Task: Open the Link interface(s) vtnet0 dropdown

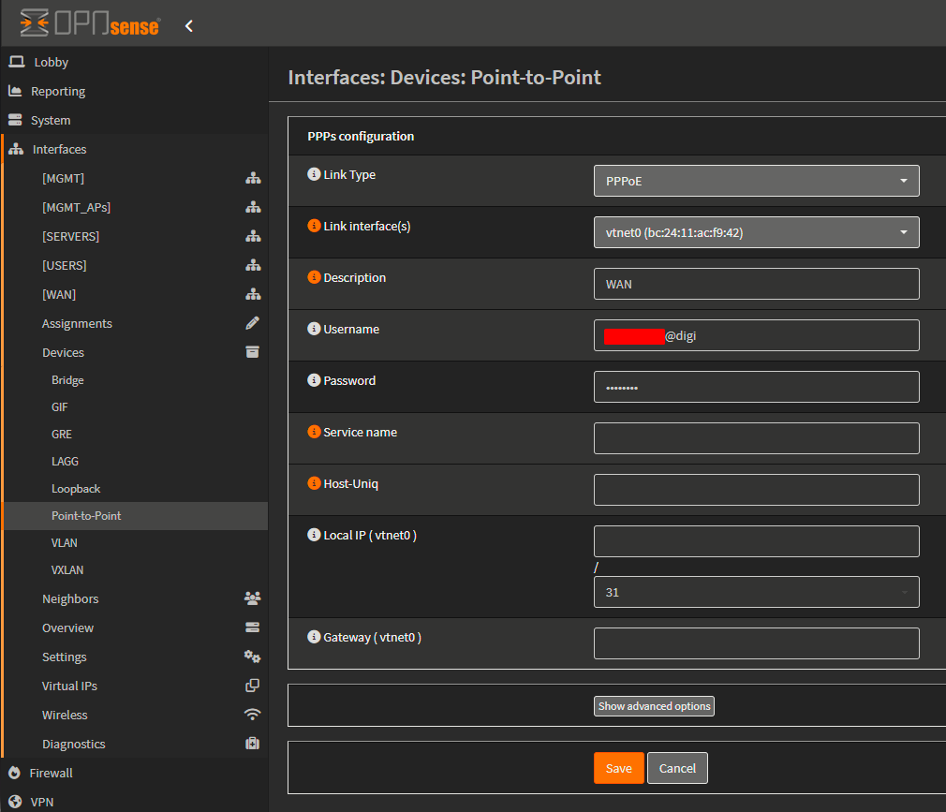Action: pos(757,232)
